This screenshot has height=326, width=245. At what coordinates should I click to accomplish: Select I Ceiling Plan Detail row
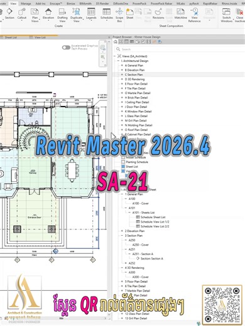tap(137, 102)
